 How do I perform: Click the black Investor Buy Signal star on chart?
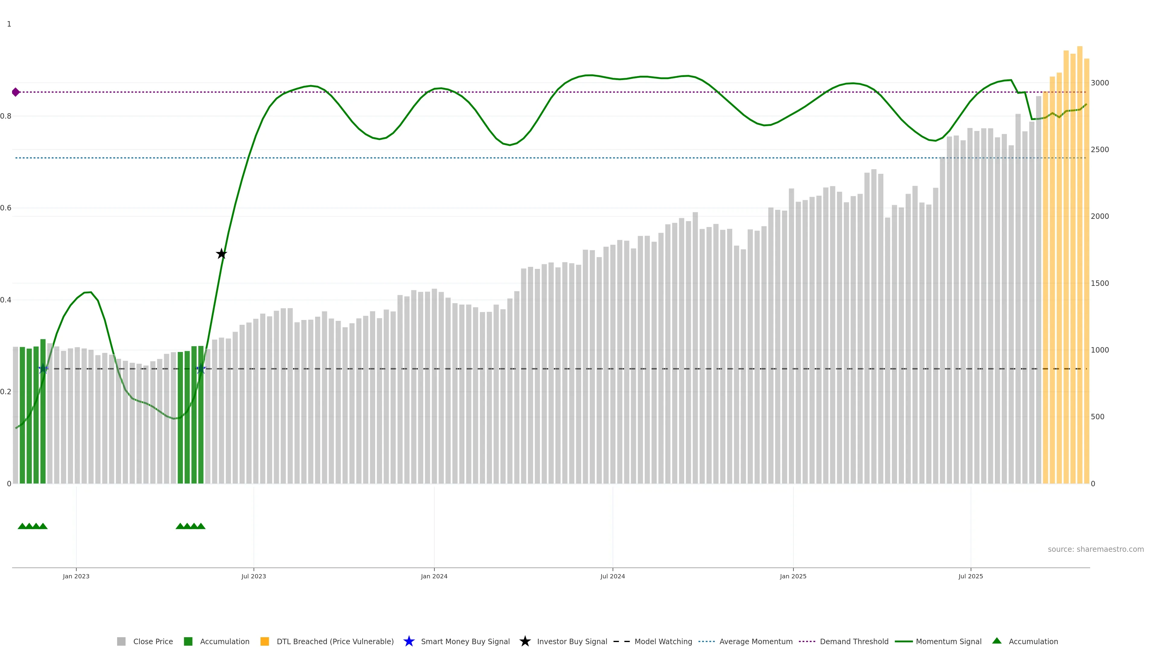click(221, 254)
